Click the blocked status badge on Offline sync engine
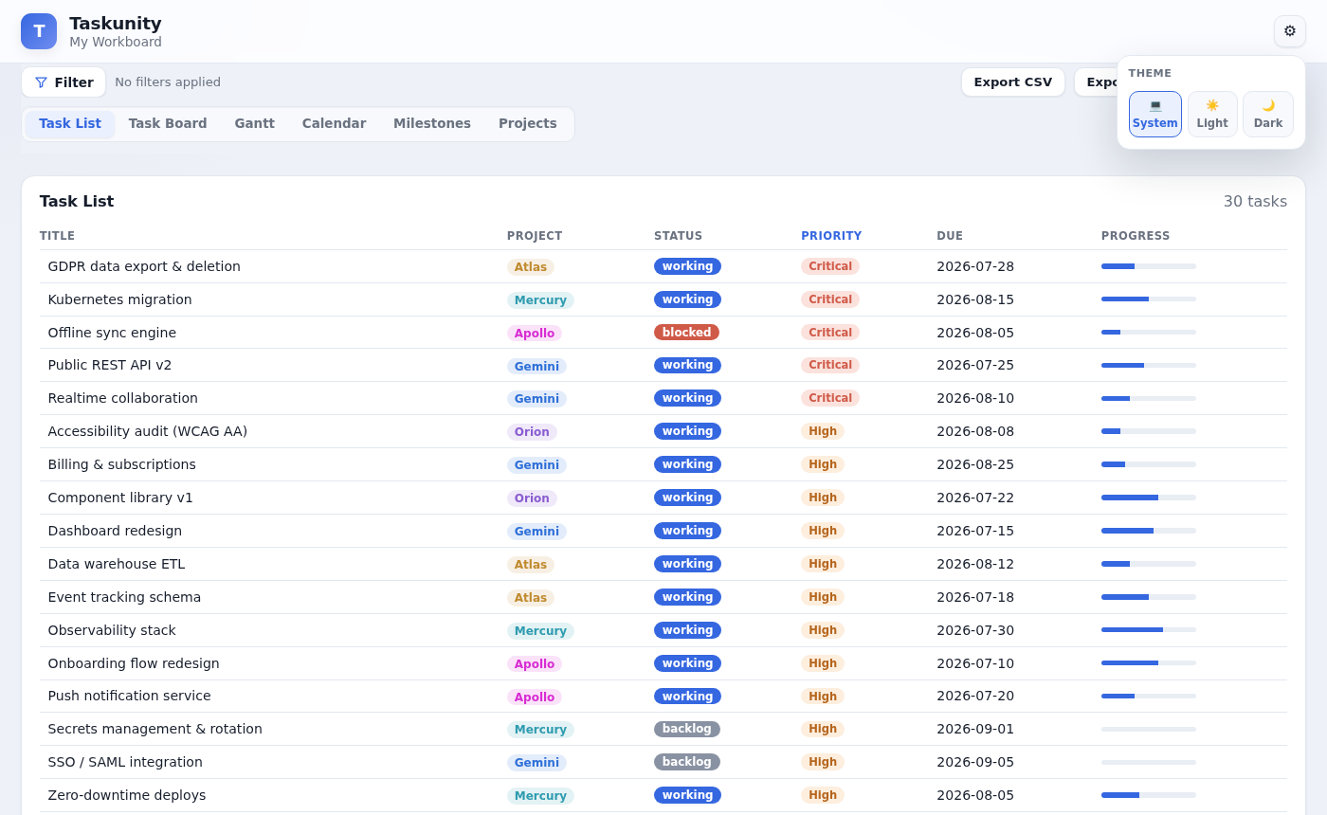The image size is (1327, 815). pyautogui.click(x=686, y=333)
